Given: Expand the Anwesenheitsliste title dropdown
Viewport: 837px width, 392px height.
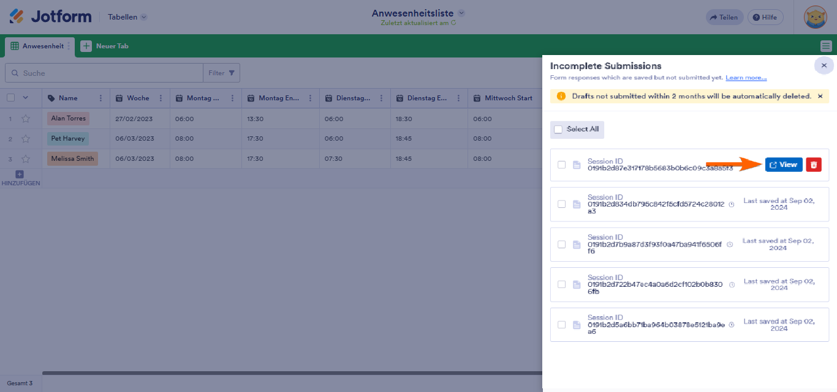Looking at the screenshot, I should coord(461,13).
